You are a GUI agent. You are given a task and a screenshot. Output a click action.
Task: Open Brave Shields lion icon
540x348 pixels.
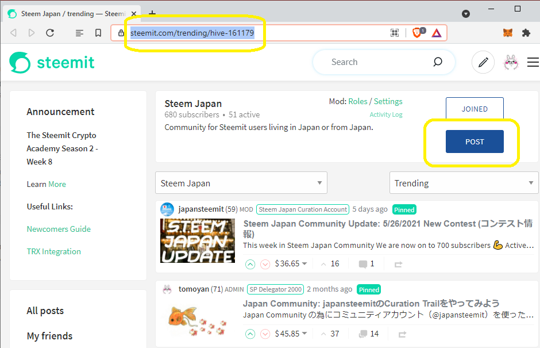[418, 32]
